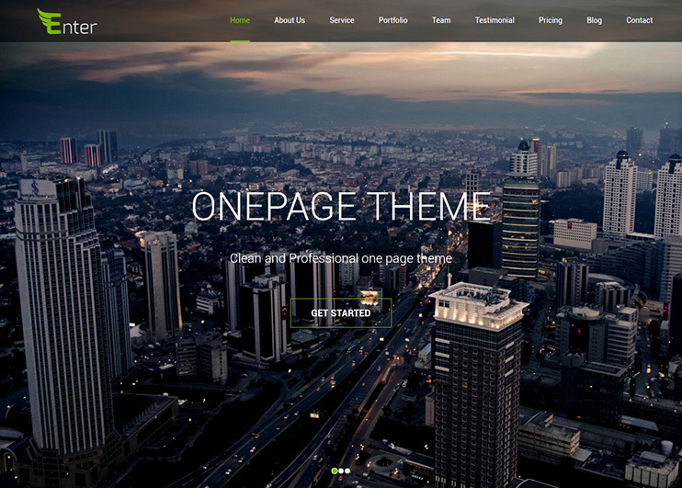The image size is (682, 488).
Task: Click the GET STARTED button
Action: pos(341,312)
